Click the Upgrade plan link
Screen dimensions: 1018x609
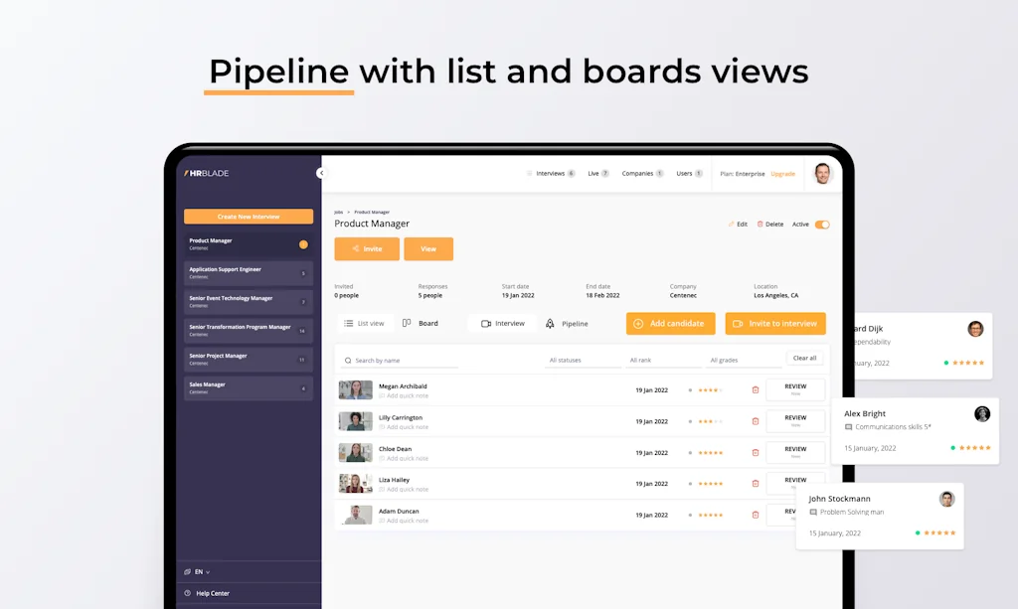(782, 174)
